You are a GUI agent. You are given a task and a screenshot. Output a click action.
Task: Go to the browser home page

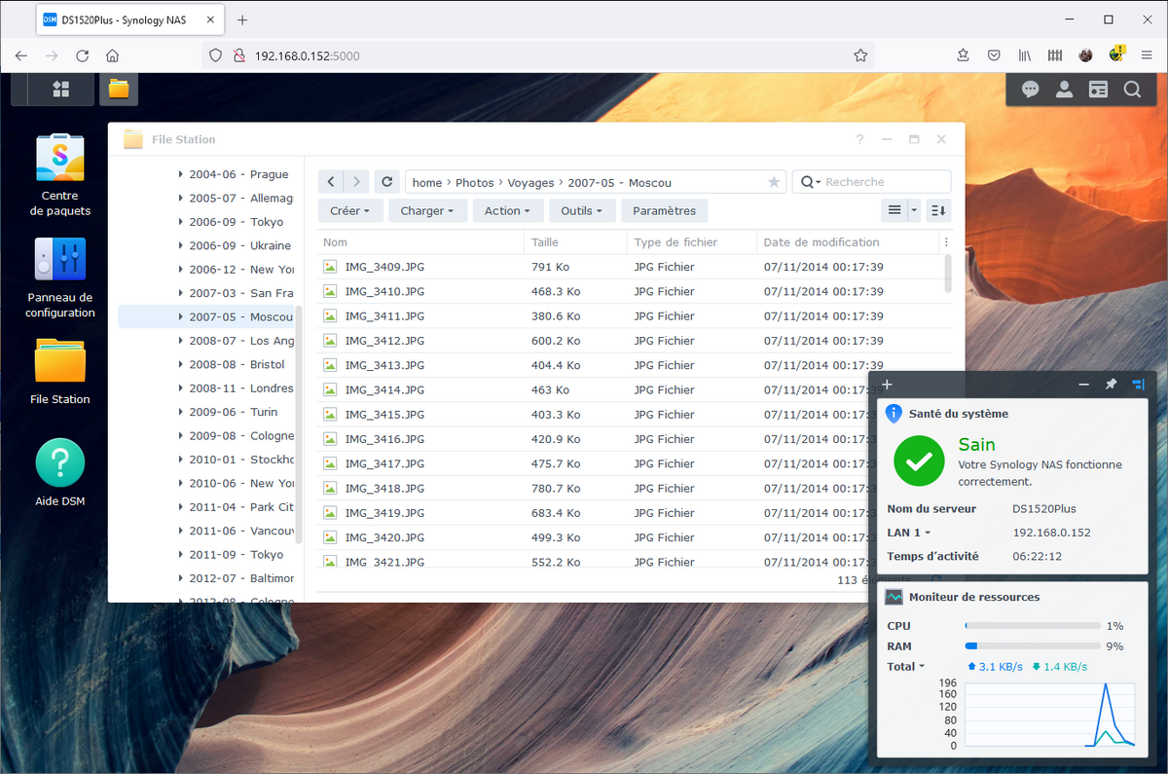tap(113, 55)
